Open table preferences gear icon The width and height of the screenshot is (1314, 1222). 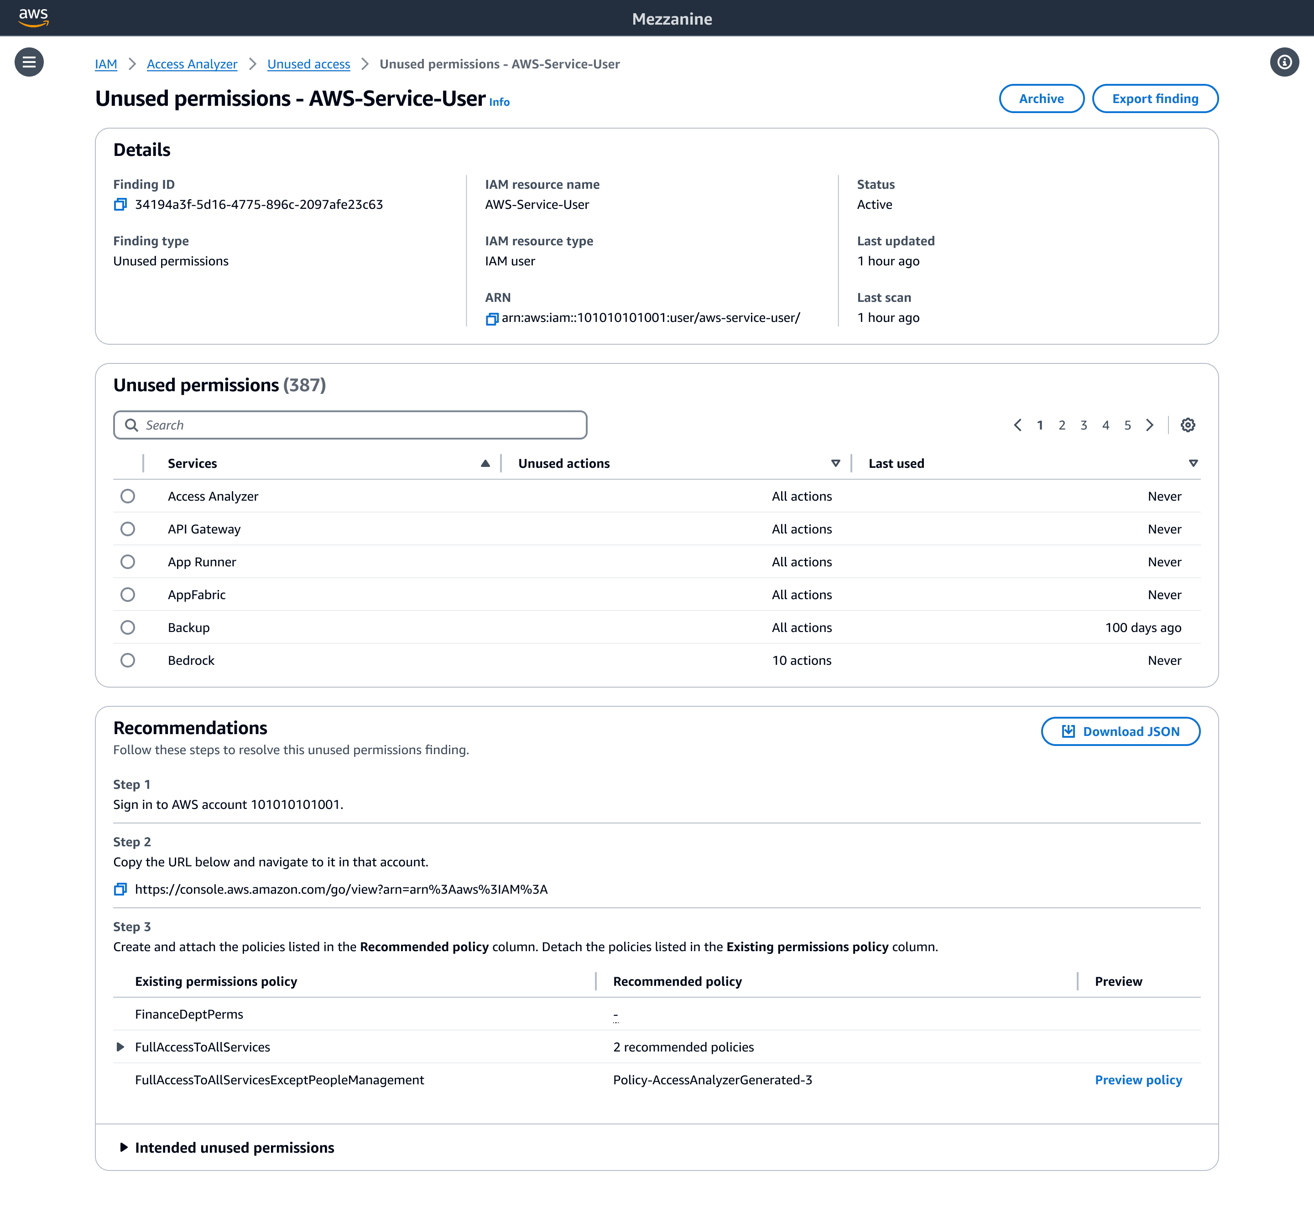[1187, 425]
